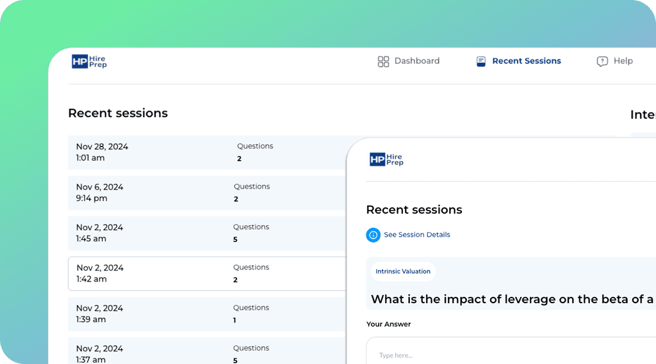Screen dimensions: 656x364
Task: Open the Nov 2, 2024 1:45 am session
Action: tap(207, 233)
